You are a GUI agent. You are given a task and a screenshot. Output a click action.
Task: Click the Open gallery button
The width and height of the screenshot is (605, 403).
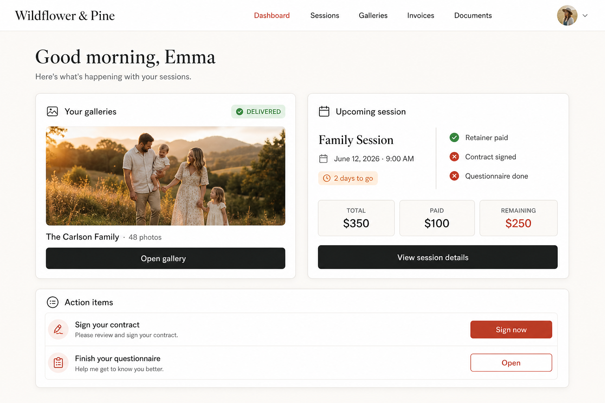pyautogui.click(x=165, y=258)
